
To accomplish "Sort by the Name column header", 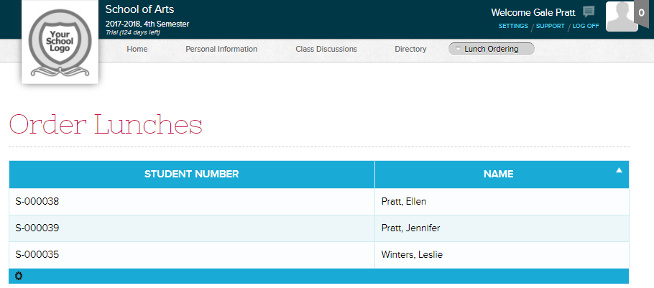I will pos(502,175).
